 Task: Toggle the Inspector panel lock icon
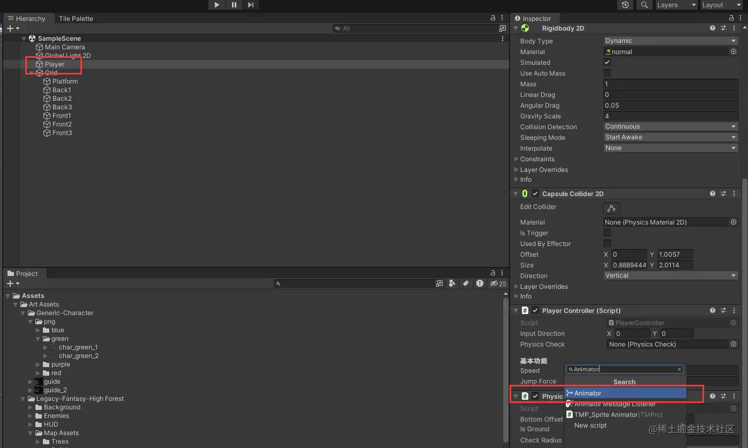[731, 18]
